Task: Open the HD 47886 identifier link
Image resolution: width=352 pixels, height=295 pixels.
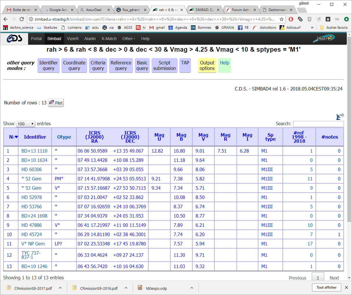Action: [32, 225]
